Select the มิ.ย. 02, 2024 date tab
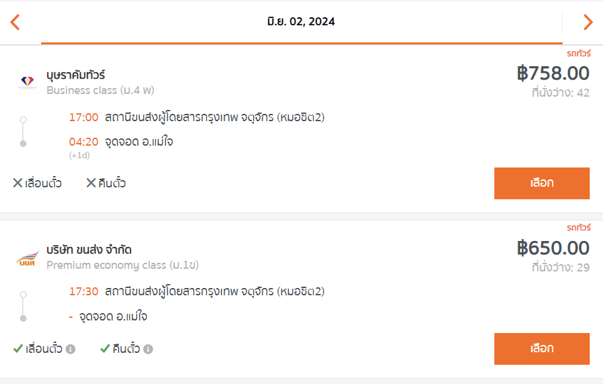The height and width of the screenshot is (384, 603). [301, 22]
